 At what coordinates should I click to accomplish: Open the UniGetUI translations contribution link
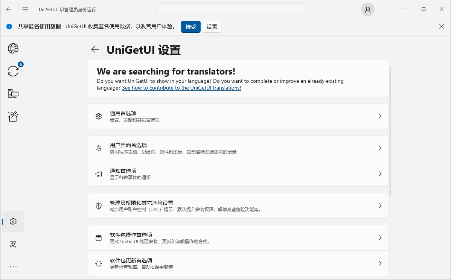181,88
